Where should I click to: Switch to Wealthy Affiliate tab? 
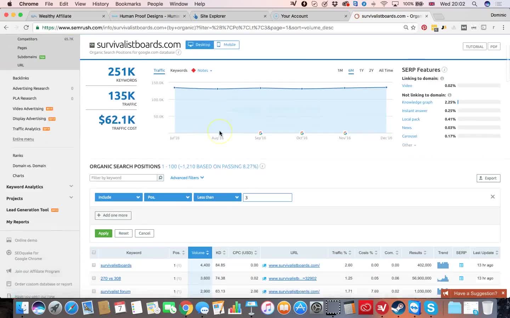(x=68, y=16)
